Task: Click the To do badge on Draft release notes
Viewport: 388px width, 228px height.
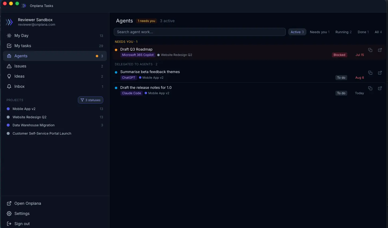Action: pos(341,93)
